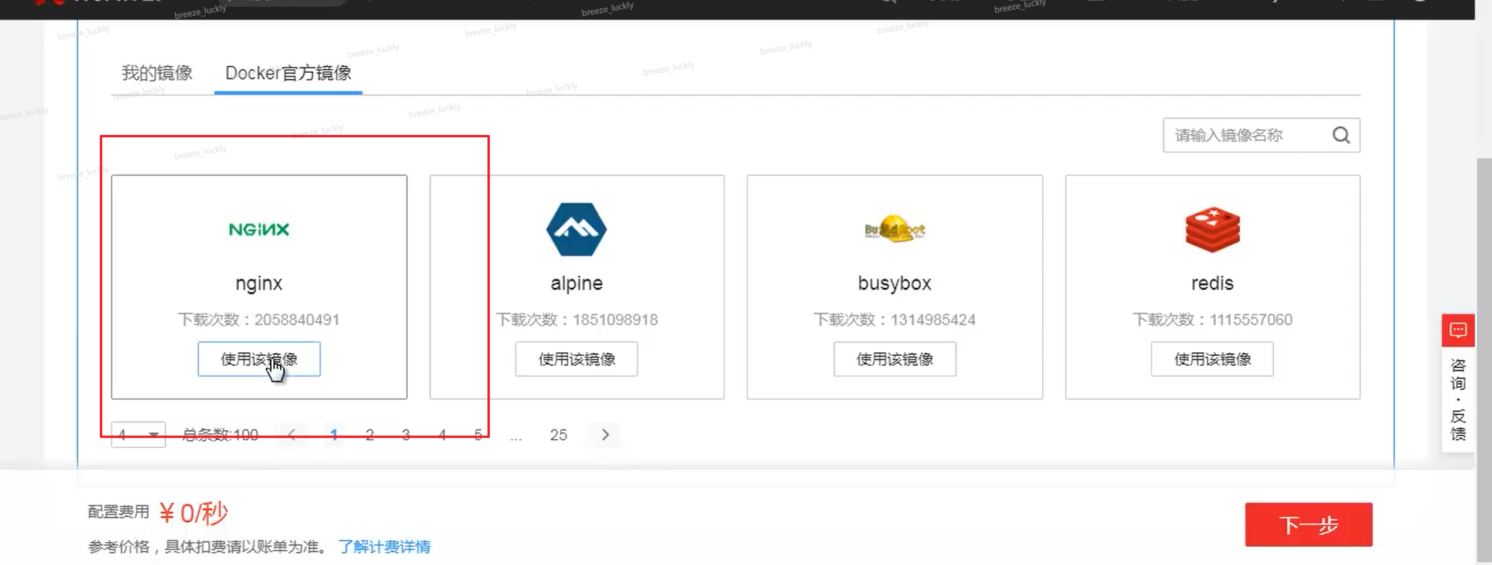Screen dimensions: 1492x565
Task: Click the red 下一步 button
Action: pyautogui.click(x=1308, y=525)
